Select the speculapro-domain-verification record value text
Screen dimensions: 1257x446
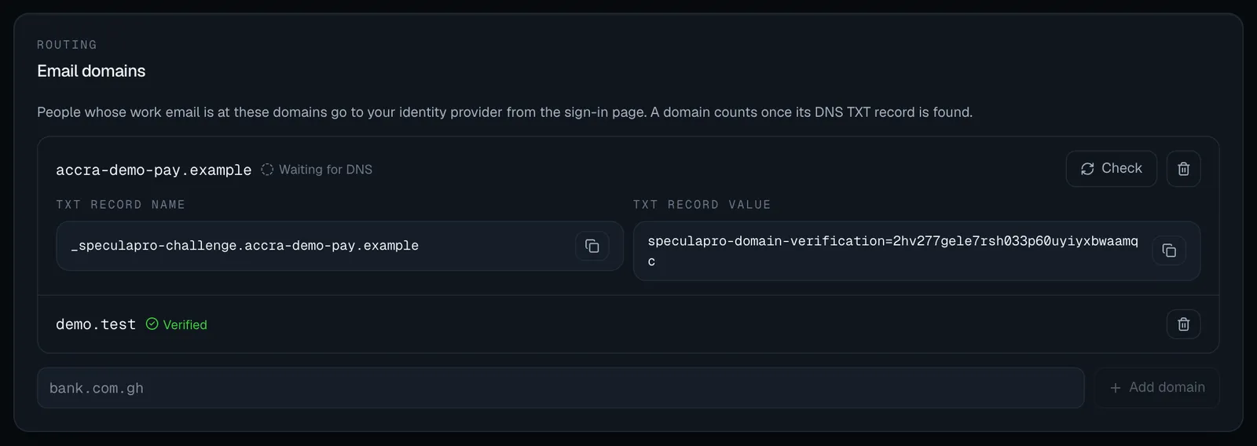point(892,251)
